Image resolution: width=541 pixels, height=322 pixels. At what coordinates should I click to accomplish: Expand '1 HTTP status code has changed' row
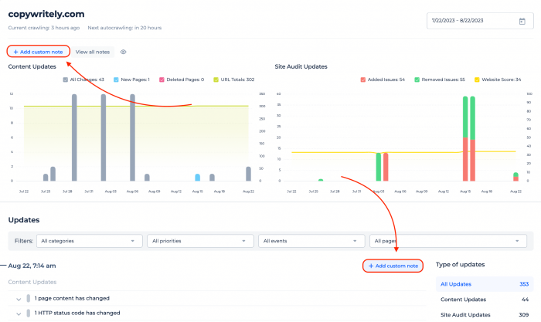click(19, 314)
